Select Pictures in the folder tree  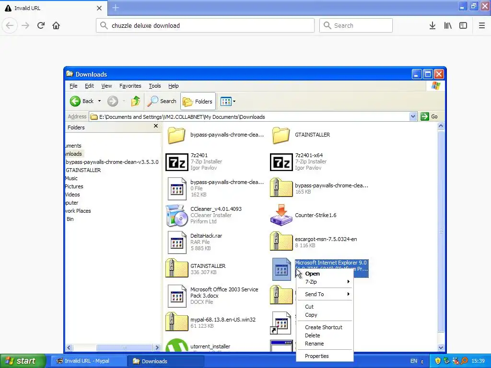coord(74,186)
